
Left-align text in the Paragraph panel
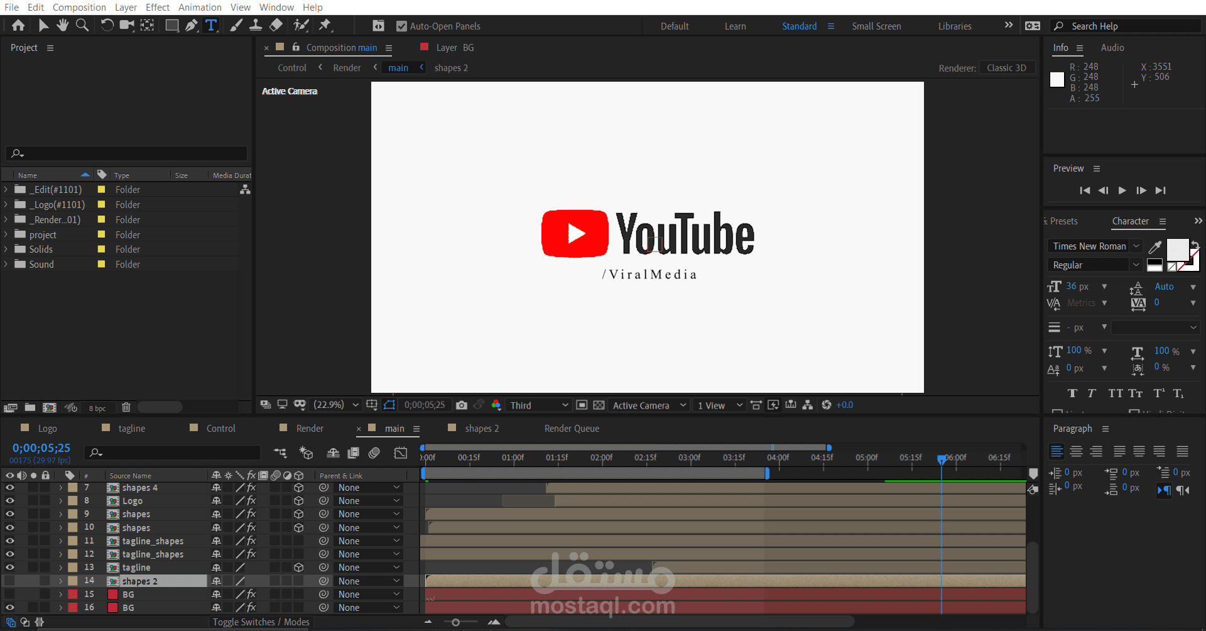1057,451
